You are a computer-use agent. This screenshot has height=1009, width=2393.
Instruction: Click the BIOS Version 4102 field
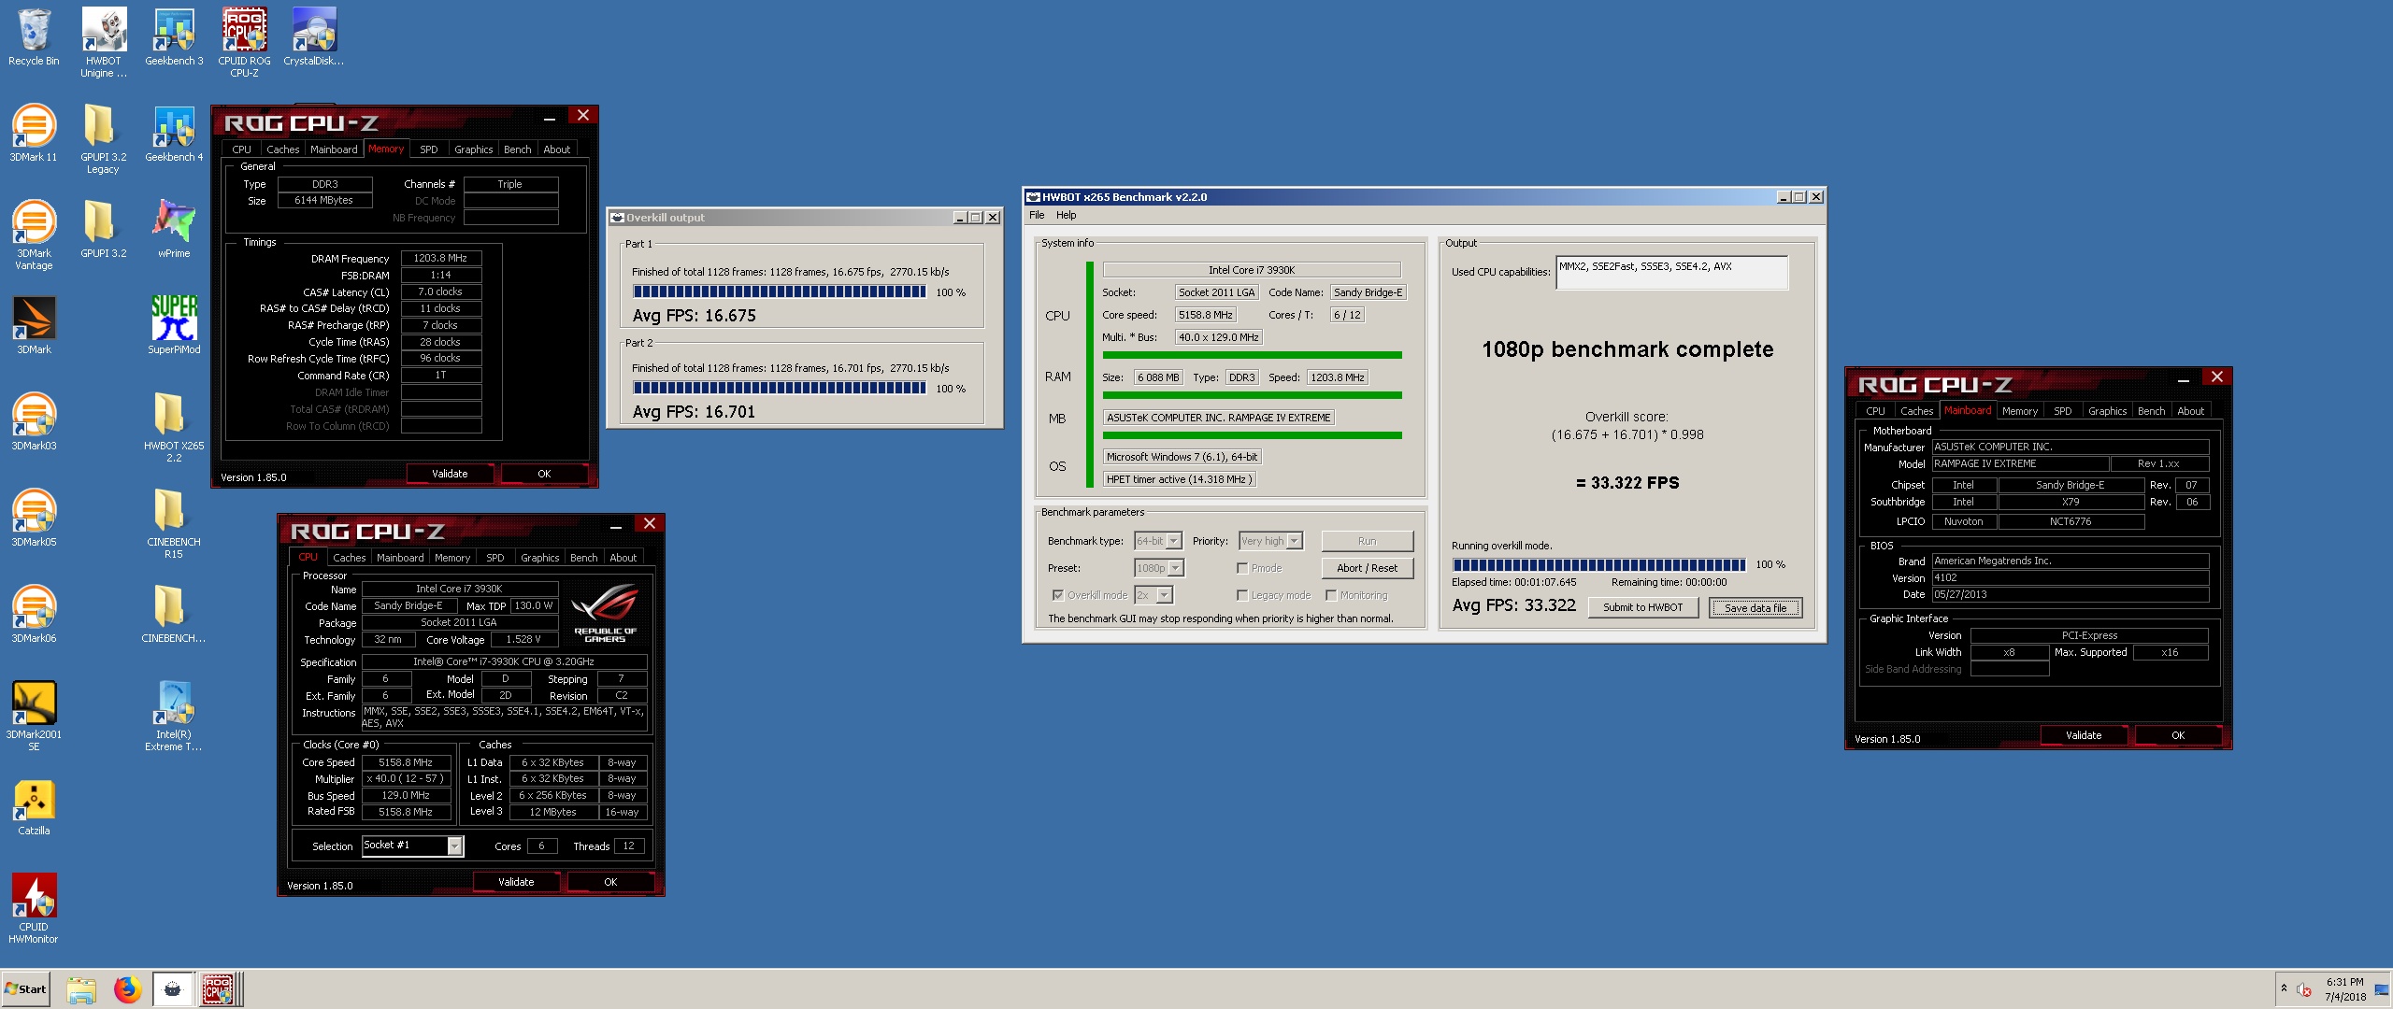[x=2070, y=577]
